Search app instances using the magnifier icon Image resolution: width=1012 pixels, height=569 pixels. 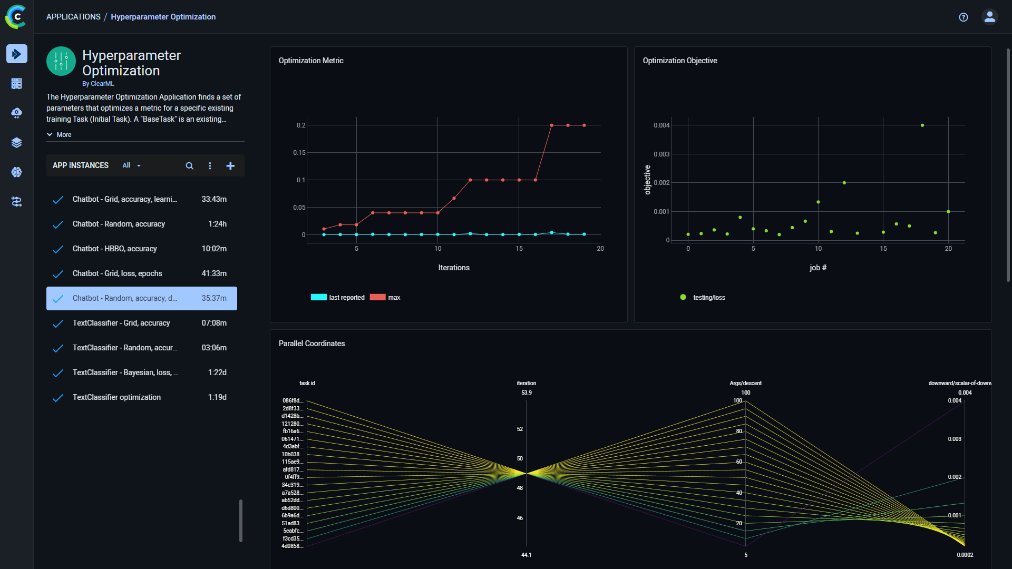click(189, 165)
